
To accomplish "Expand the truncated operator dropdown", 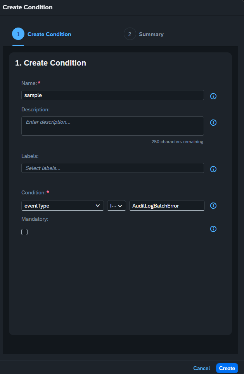I will [116, 206].
